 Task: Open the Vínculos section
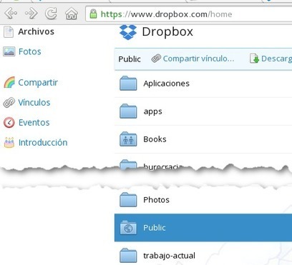coord(34,103)
